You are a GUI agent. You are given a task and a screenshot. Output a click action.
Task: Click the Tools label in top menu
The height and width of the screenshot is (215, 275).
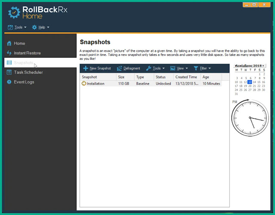click(18, 27)
